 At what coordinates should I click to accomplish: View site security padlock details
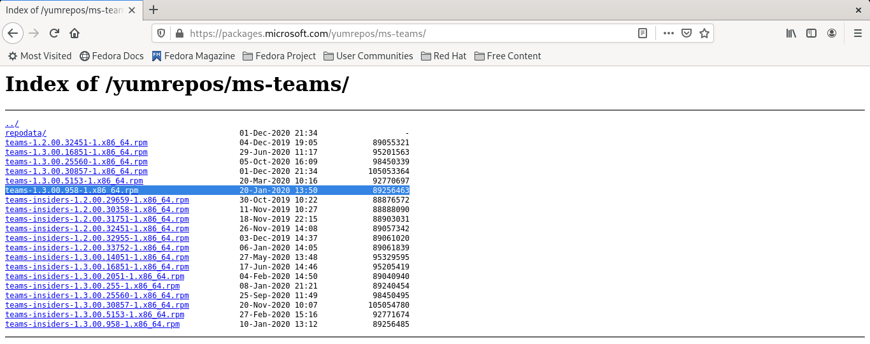(178, 33)
